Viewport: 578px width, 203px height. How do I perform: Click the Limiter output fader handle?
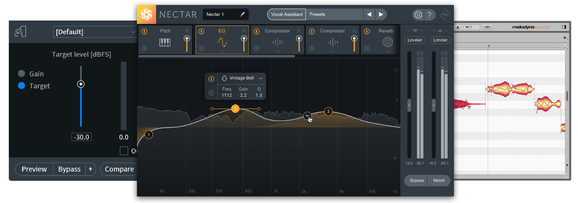coord(434,105)
